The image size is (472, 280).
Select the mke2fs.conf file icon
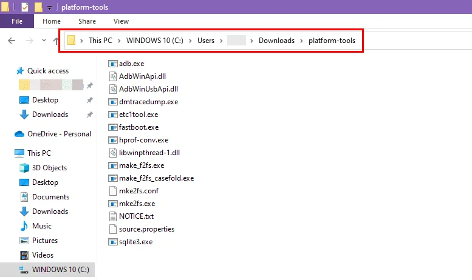pos(112,191)
